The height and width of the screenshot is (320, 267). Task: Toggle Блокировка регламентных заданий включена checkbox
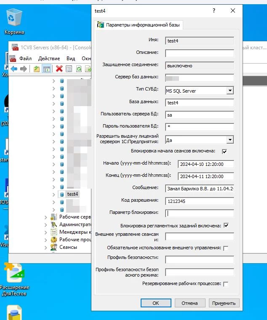click(226, 226)
